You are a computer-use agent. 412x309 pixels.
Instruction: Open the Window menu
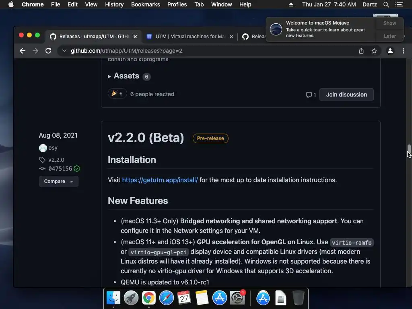click(x=222, y=4)
